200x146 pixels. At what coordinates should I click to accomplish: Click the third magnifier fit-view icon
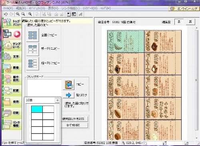(30, 14)
